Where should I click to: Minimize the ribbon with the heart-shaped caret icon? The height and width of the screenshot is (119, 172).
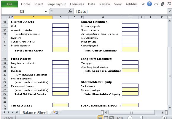143,4
